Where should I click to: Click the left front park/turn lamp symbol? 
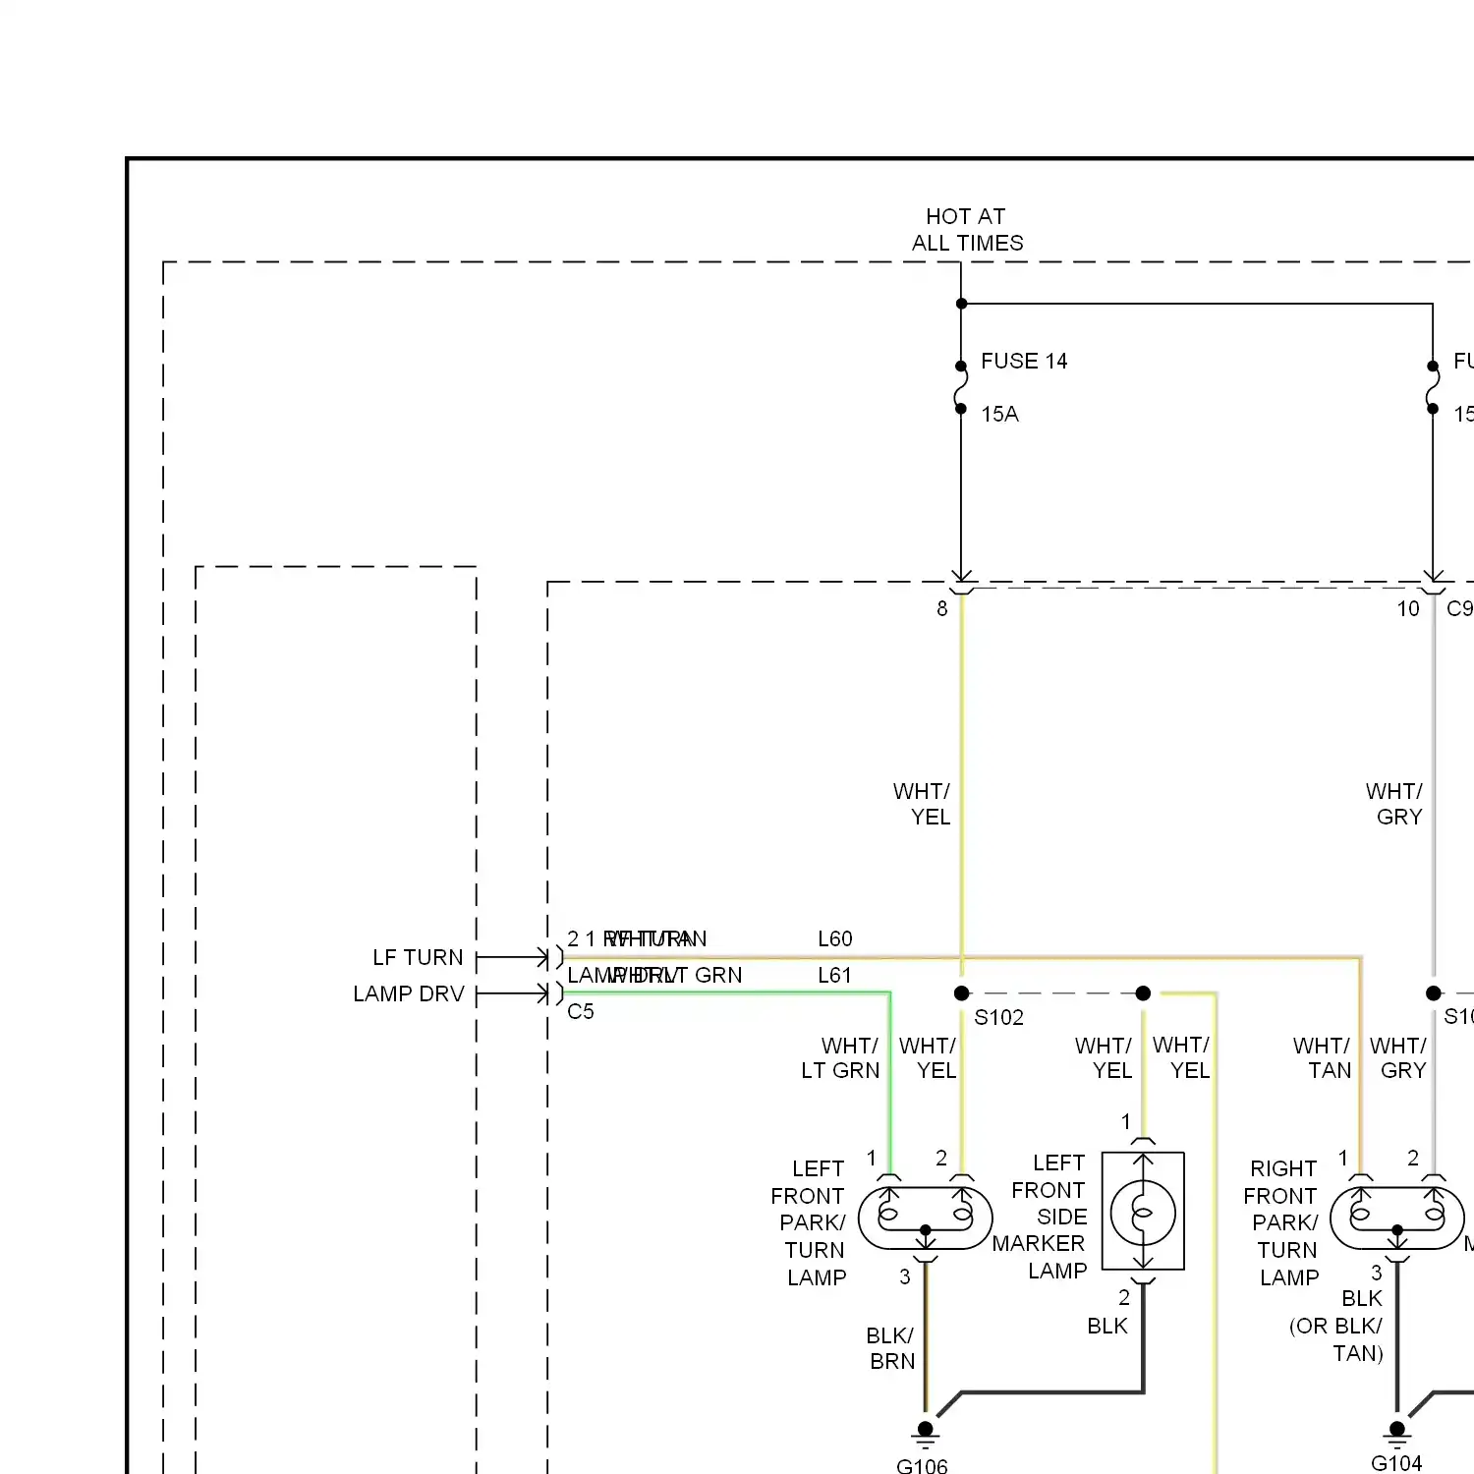tap(926, 1219)
